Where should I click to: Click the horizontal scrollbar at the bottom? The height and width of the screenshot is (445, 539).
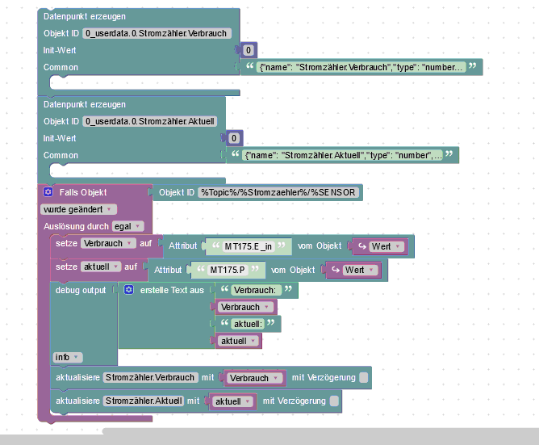tap(320, 431)
